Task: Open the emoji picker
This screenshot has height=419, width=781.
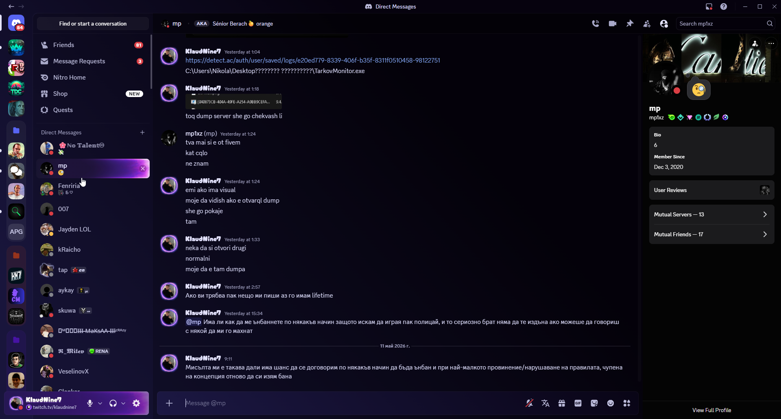Action: click(x=611, y=403)
